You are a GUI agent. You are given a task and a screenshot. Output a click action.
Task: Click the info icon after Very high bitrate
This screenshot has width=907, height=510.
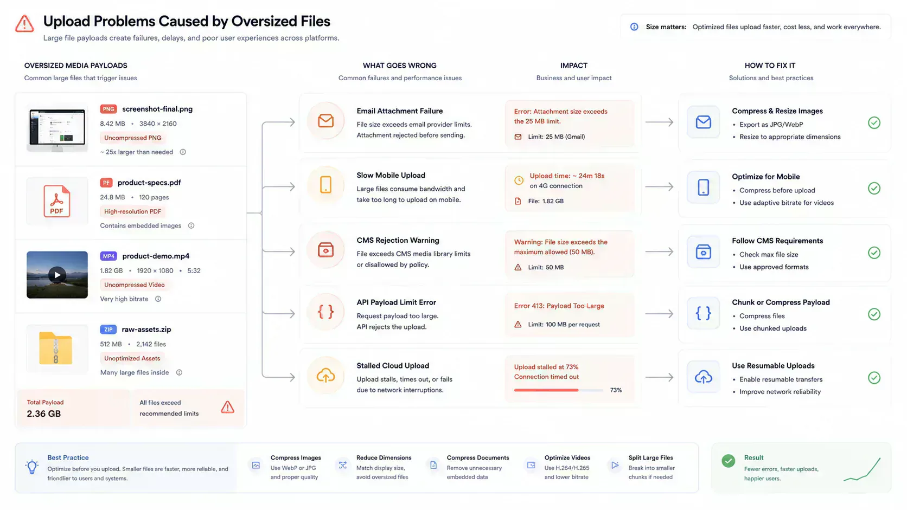click(x=158, y=299)
